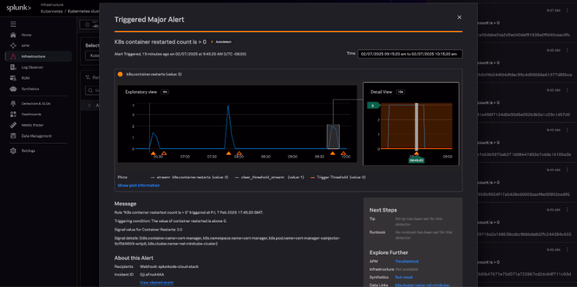Open the hamburger navigation menu

coord(13,24)
